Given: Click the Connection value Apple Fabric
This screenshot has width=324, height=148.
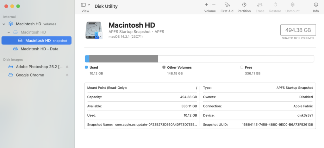Looking at the screenshot, I should pyautogui.click(x=303, y=106).
